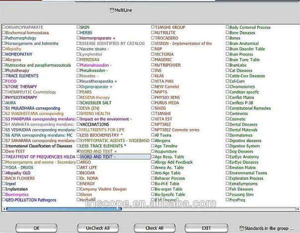300x233 pixels.
Task: Check the HOMEOPATHY checkbox
Action: (4, 54)
